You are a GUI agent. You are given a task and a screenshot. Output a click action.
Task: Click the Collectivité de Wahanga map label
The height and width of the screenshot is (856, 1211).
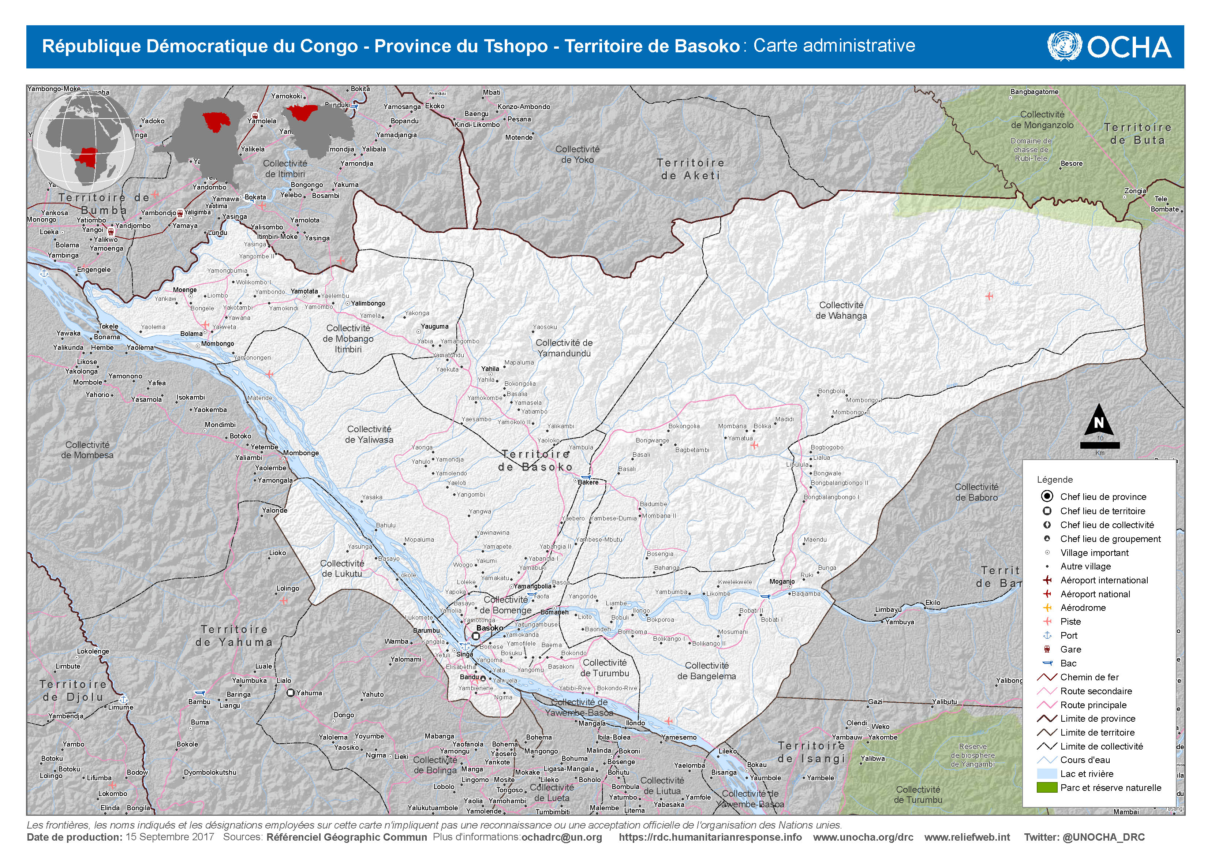(x=841, y=310)
